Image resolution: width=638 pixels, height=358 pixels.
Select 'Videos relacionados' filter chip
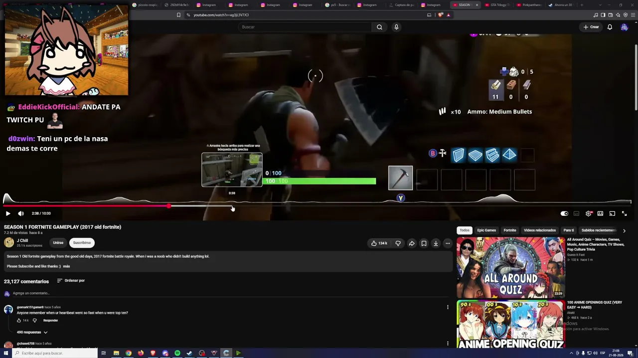[x=540, y=230]
